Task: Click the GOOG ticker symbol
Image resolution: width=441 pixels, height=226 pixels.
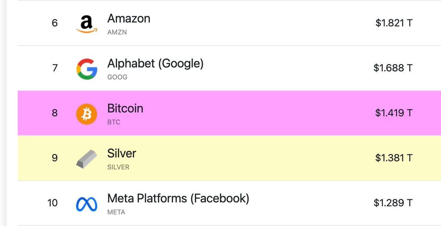Action: point(117,77)
